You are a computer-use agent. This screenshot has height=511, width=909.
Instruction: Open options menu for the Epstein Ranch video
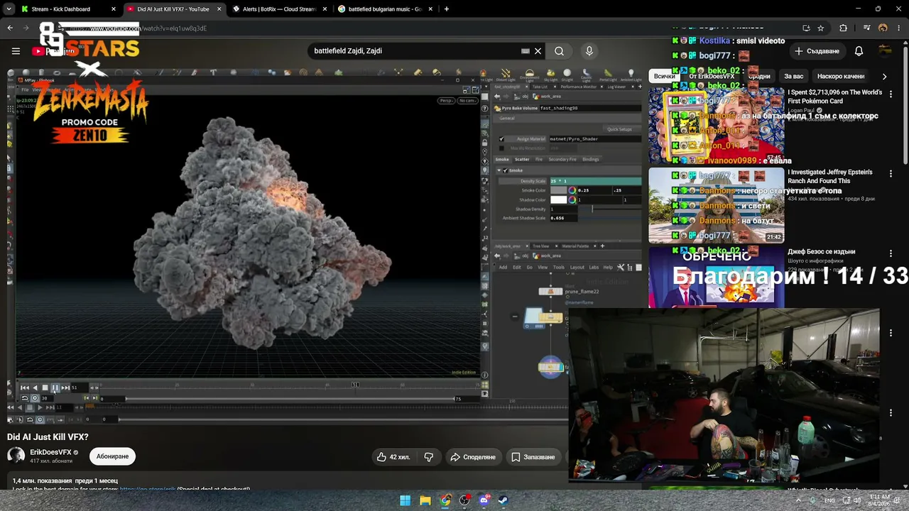pos(891,173)
